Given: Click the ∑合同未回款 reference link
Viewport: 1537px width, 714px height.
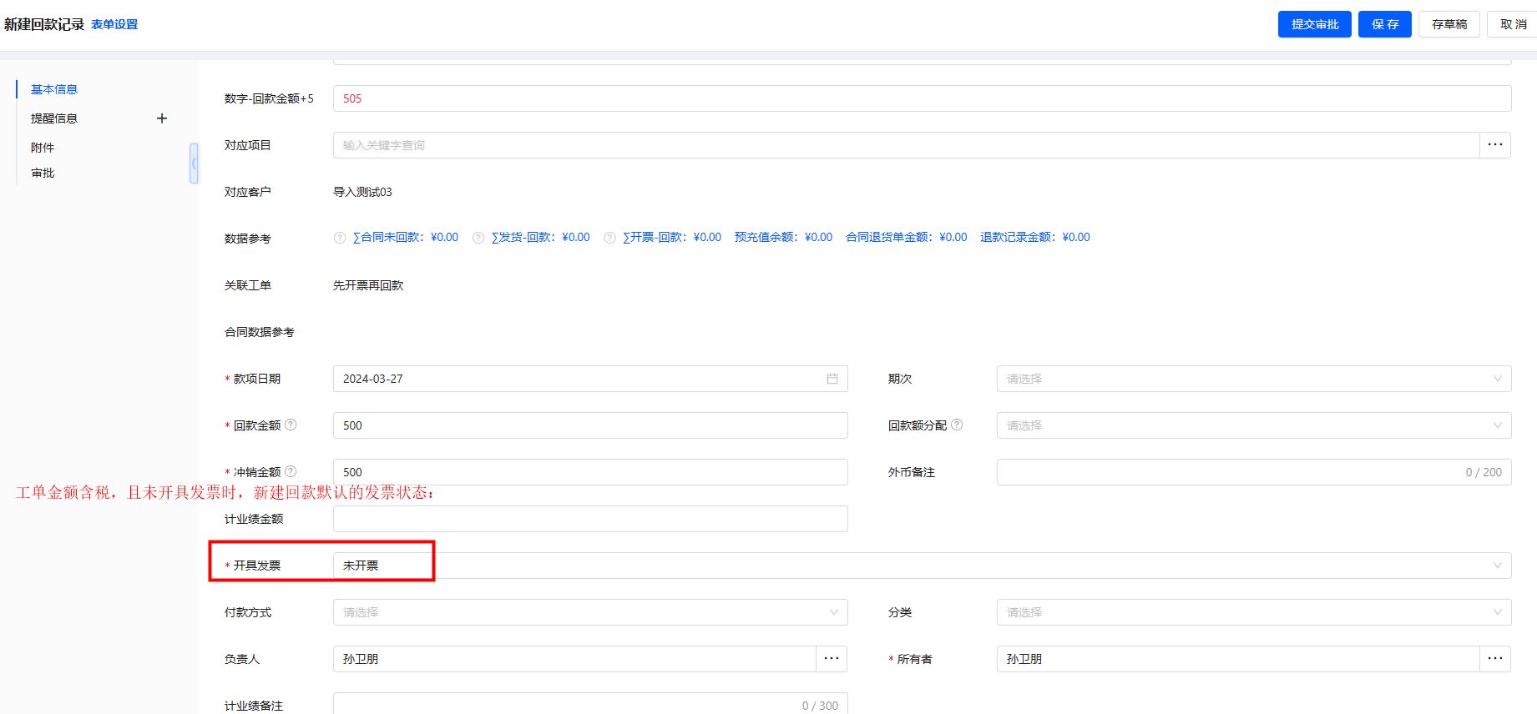Looking at the screenshot, I should point(405,237).
